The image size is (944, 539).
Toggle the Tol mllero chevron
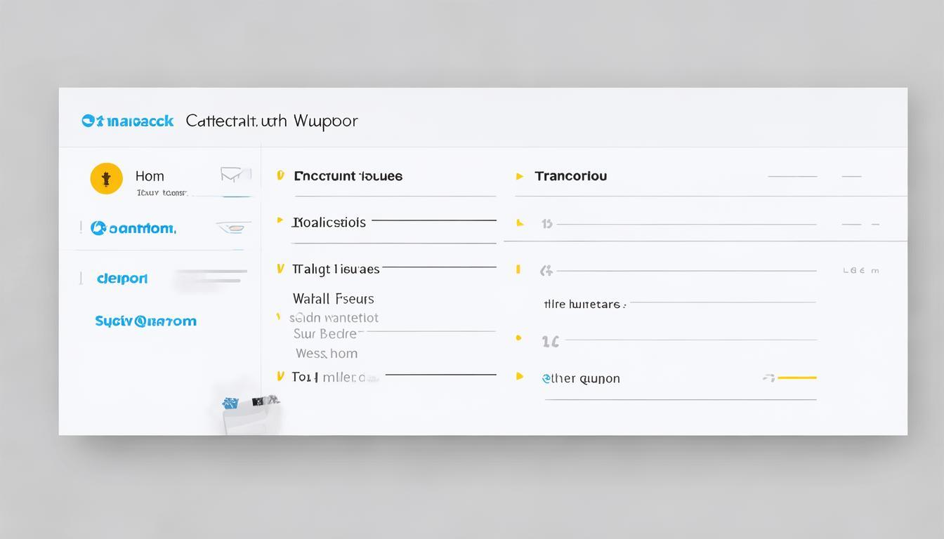(280, 377)
